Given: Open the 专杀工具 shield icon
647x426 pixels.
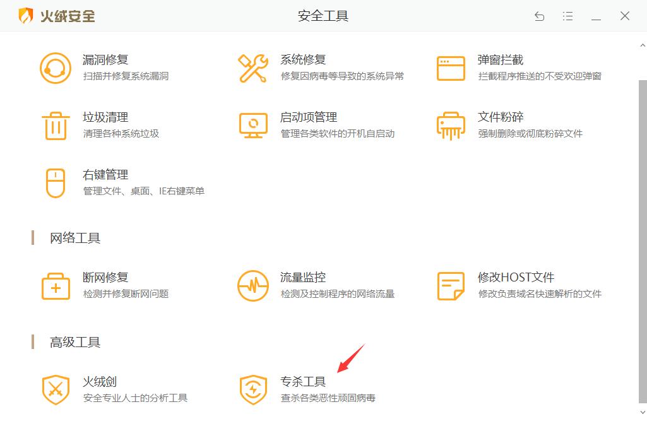Looking at the screenshot, I should [x=252, y=389].
